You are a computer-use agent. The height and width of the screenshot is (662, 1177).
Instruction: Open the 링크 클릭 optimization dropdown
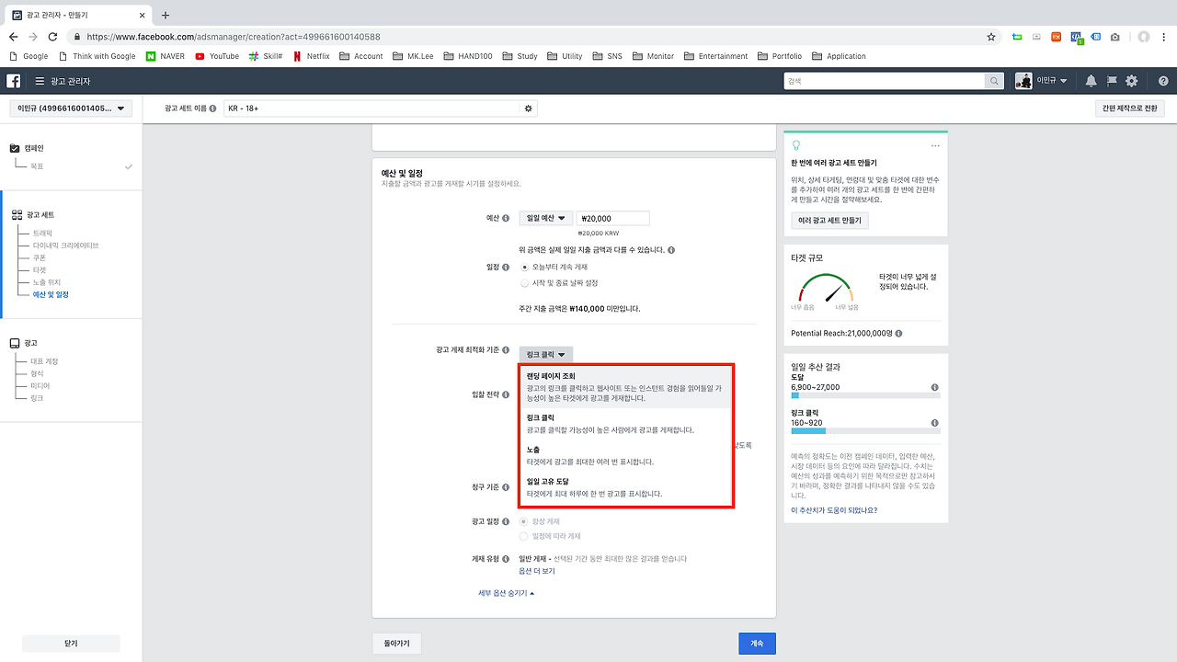[x=544, y=354]
